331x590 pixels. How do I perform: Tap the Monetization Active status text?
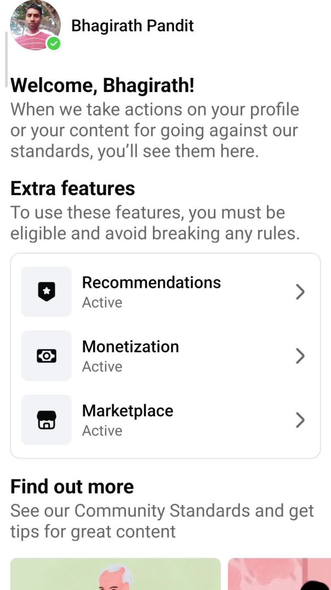click(x=102, y=367)
